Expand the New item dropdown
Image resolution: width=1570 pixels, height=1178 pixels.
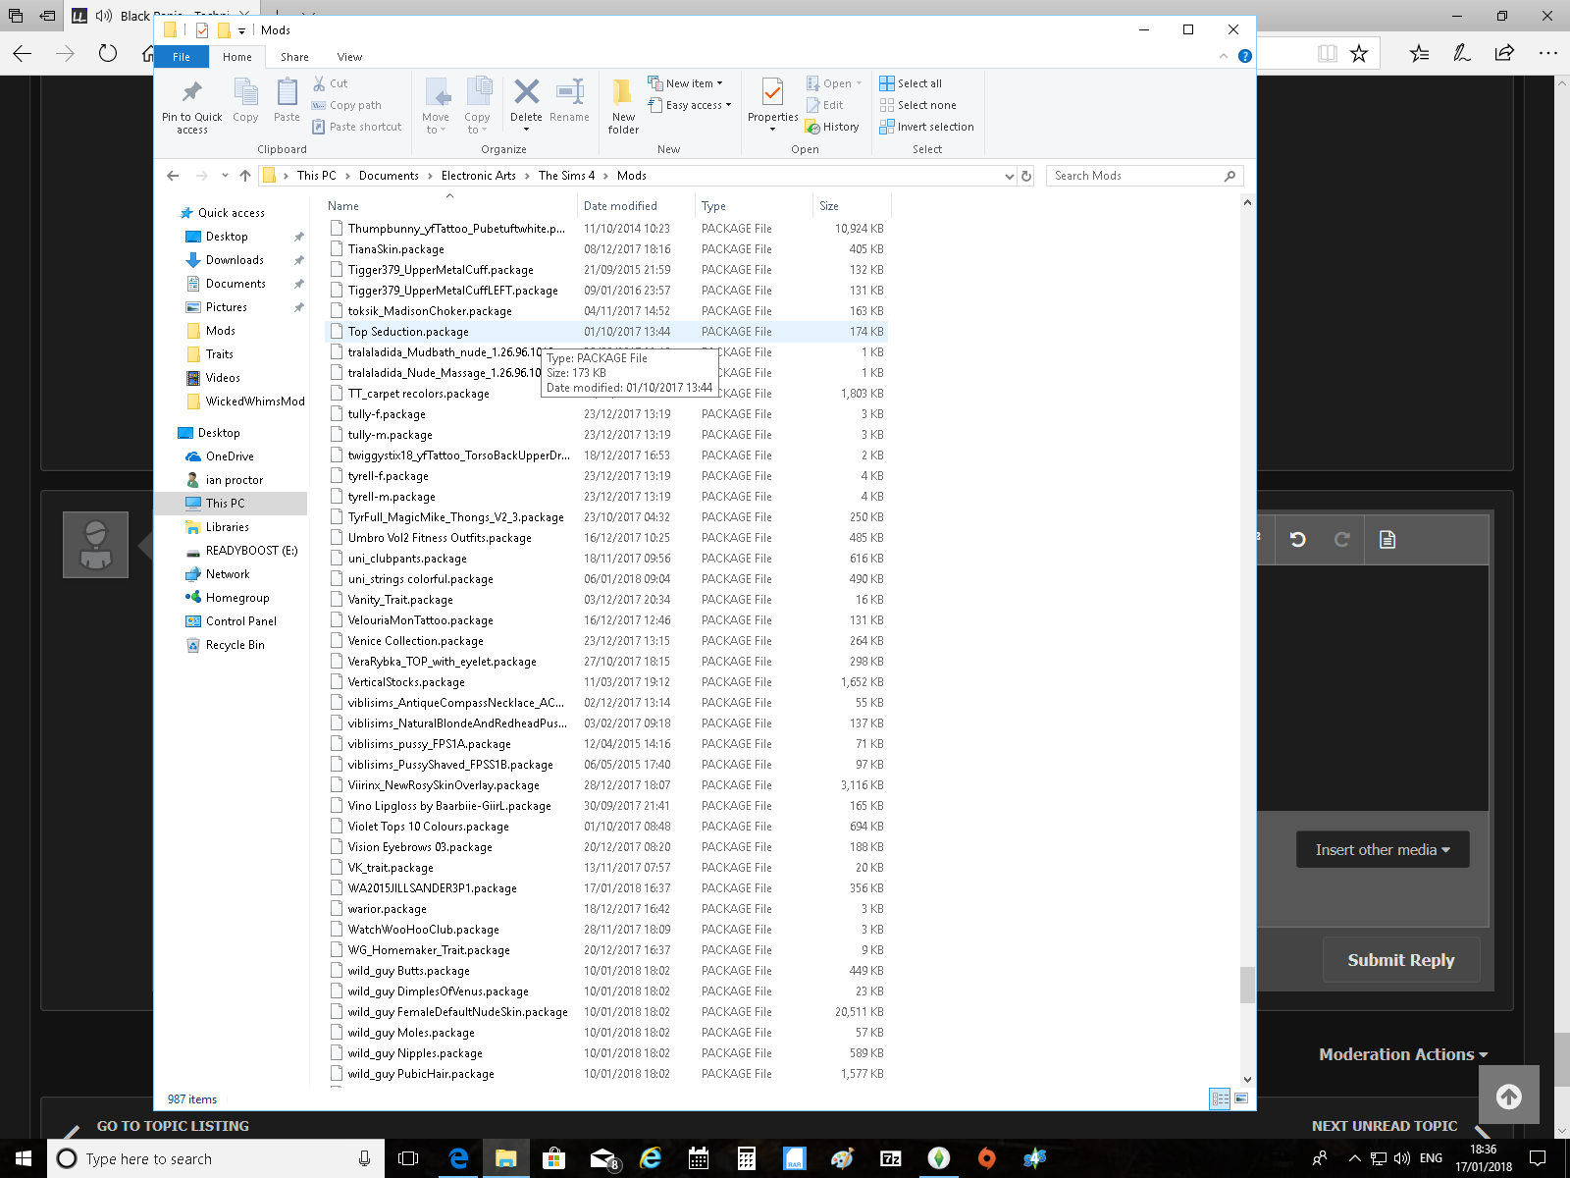[x=686, y=83]
